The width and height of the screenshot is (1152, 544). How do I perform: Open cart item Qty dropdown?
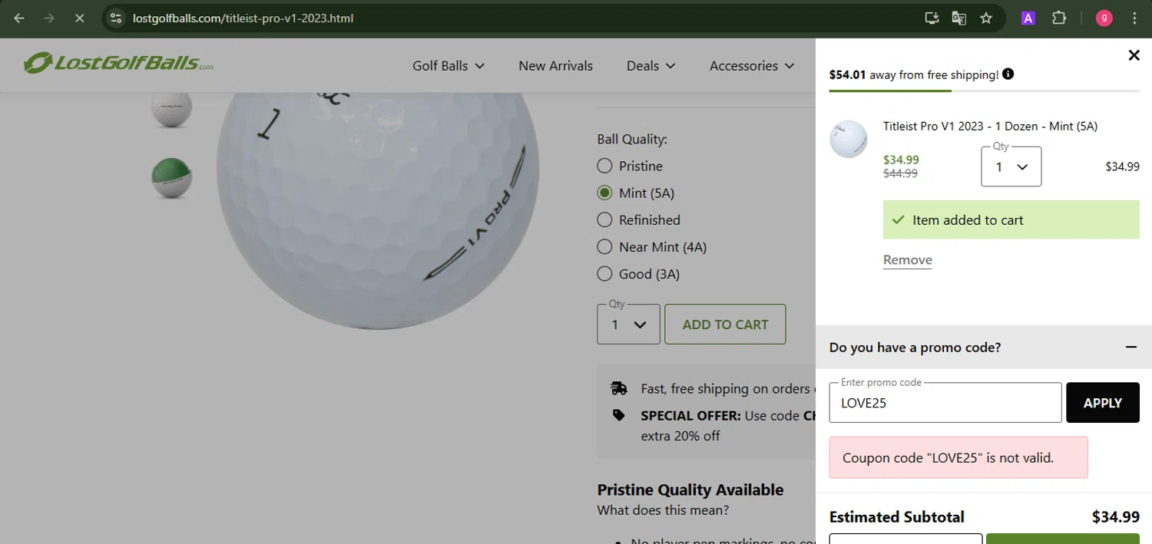point(1011,166)
